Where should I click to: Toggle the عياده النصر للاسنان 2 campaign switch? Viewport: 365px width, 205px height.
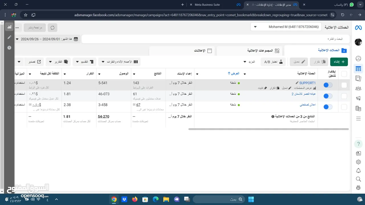[328, 96]
